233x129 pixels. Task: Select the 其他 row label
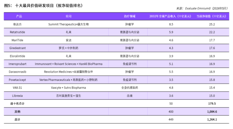(x=18, y=112)
